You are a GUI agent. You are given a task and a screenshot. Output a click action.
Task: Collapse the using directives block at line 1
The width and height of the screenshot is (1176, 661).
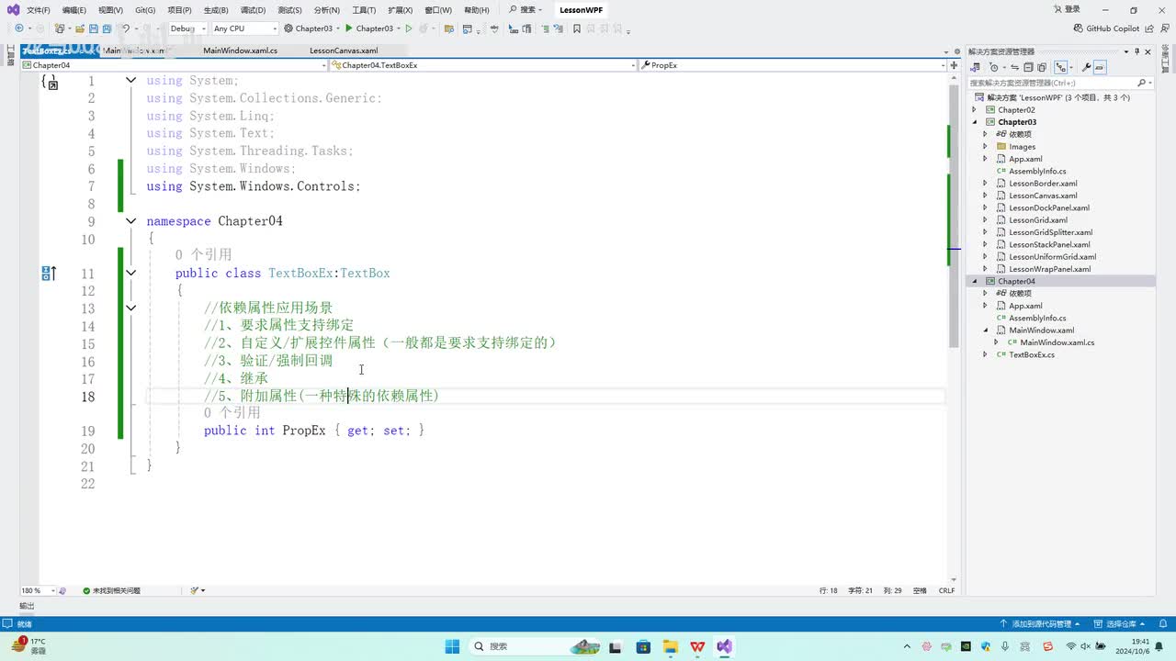pyautogui.click(x=130, y=81)
